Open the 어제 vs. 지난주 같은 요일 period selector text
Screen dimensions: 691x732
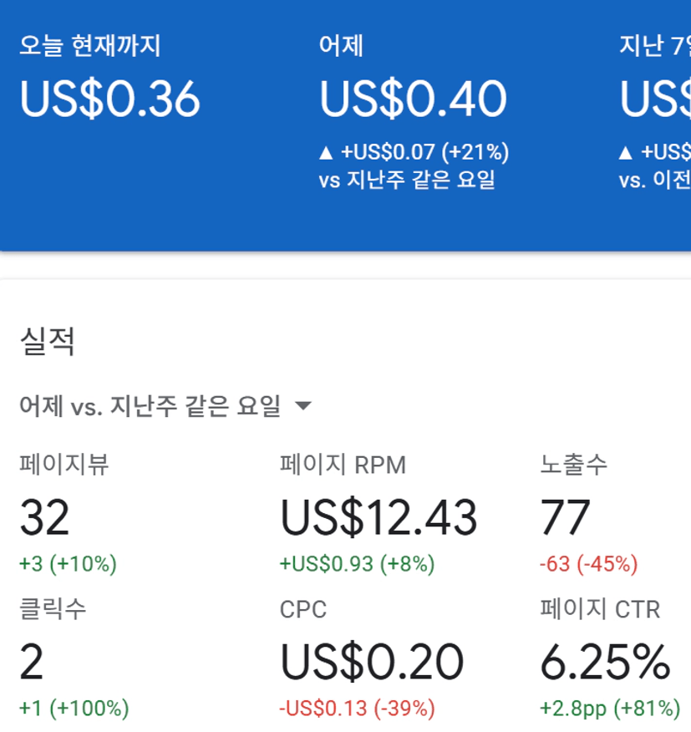[150, 407]
